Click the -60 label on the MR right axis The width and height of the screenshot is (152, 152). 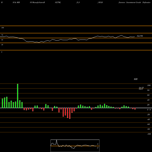pos(148,124)
